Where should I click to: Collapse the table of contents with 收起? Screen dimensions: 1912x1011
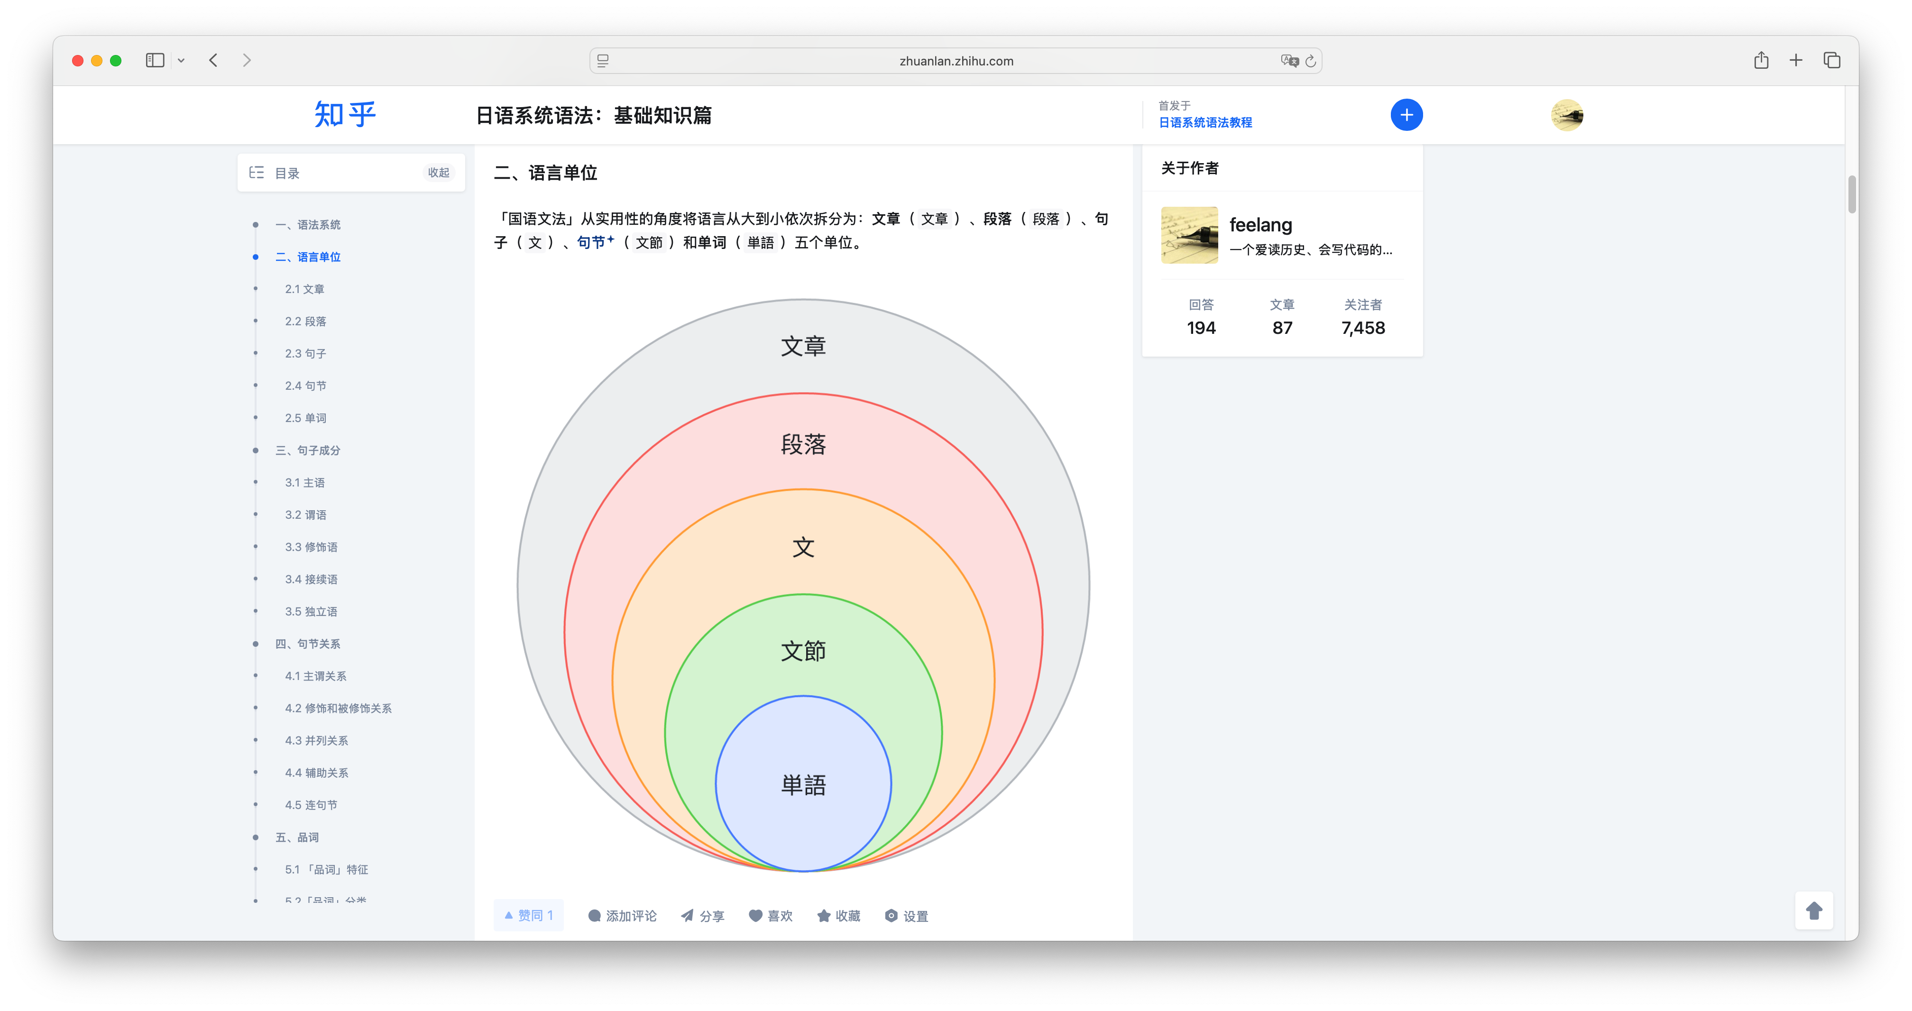pos(438,172)
